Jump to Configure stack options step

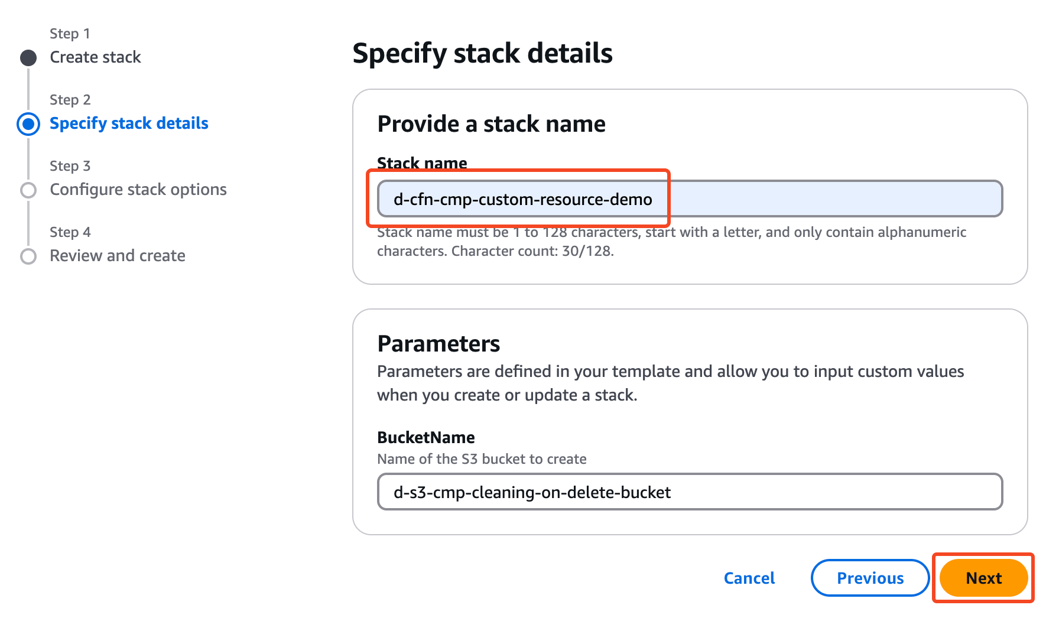pos(138,190)
